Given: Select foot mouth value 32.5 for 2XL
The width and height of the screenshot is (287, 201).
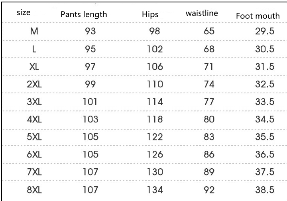Looking at the screenshot, I should [265, 84].
